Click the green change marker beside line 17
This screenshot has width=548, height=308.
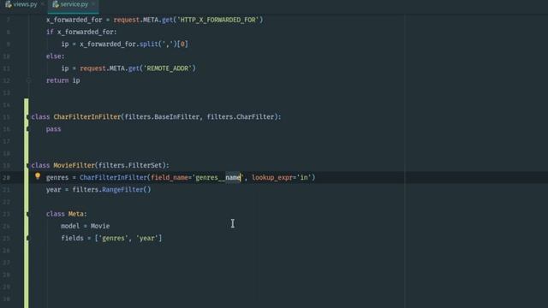(x=27, y=141)
